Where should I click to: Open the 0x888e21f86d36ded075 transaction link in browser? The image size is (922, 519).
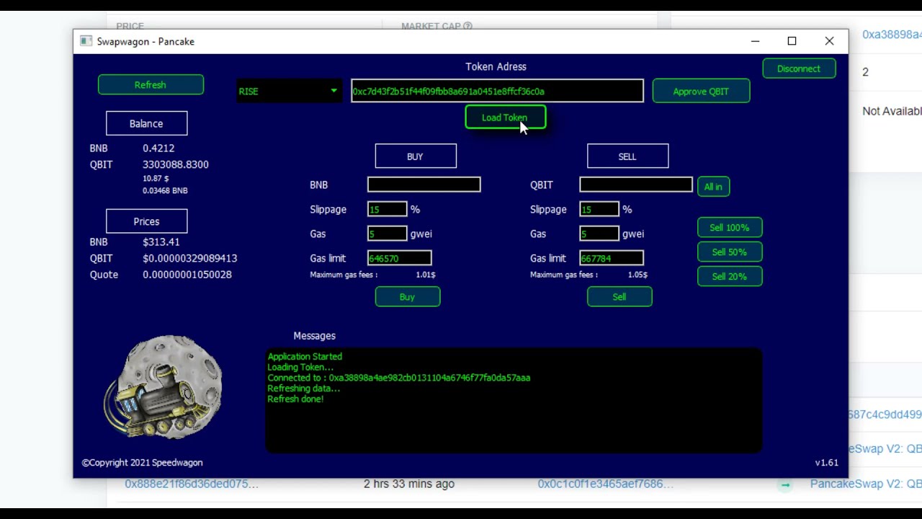coord(192,484)
